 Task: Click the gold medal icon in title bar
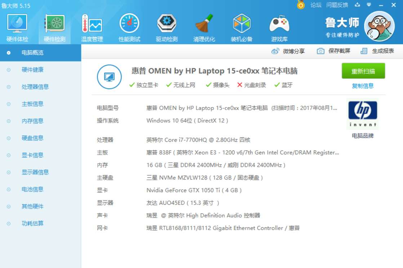coord(301,5)
